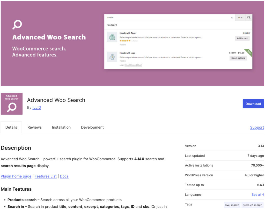Click the Advanced Woo Search plugin icon
Screen dimensions: 265x209
[x=11, y=104]
